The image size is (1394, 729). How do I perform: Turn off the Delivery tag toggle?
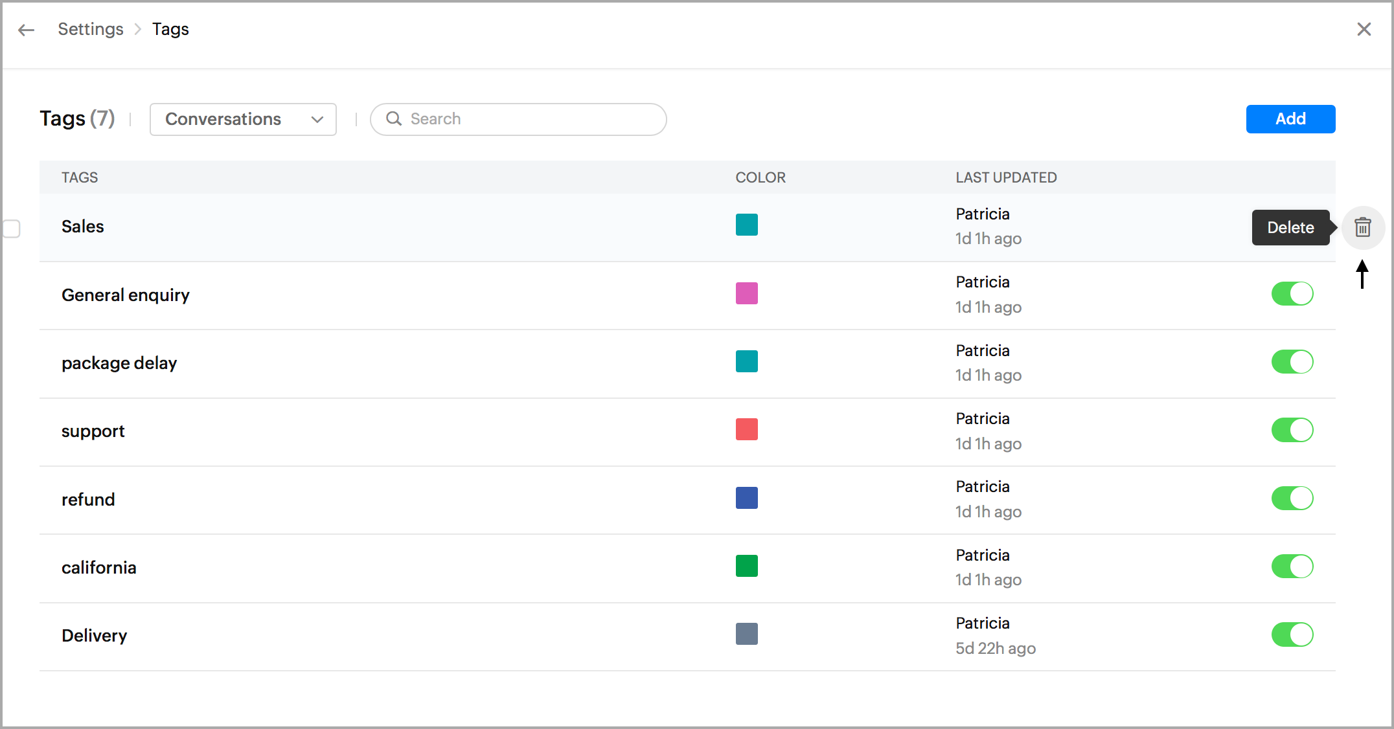(1292, 635)
